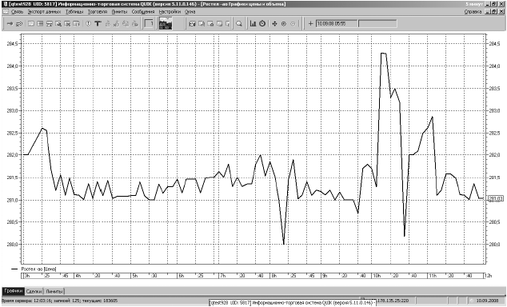Open the bar chart icon in toolbar
Image resolution: width=507 pixels, height=307 pixels.
(x=253, y=24)
